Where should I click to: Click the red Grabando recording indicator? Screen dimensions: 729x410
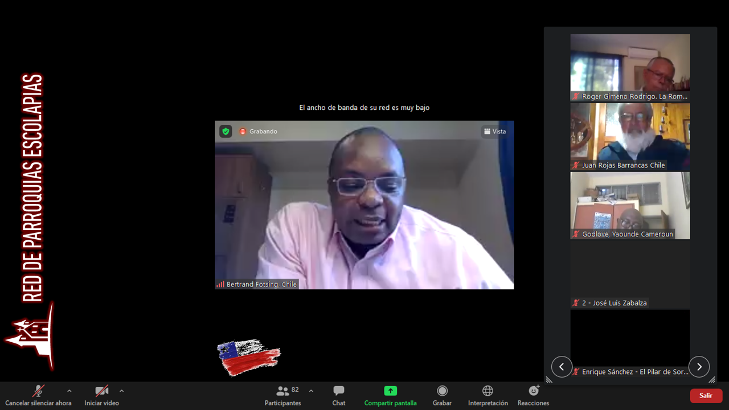point(259,132)
